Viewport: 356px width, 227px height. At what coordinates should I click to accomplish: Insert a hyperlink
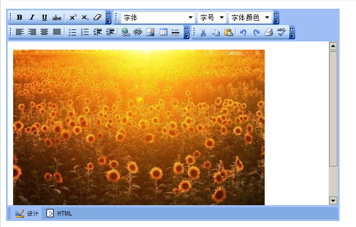click(x=125, y=32)
